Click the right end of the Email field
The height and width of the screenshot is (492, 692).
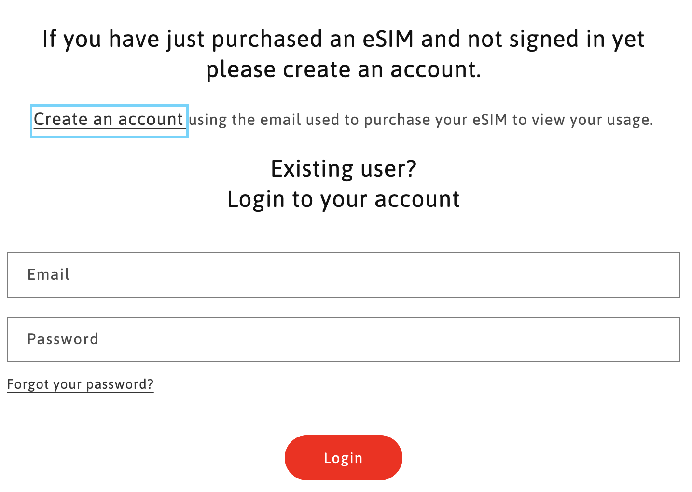[x=661, y=275]
